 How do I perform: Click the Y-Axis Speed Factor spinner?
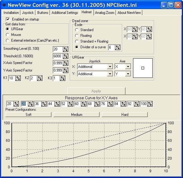pyautogui.click(x=65, y=70)
